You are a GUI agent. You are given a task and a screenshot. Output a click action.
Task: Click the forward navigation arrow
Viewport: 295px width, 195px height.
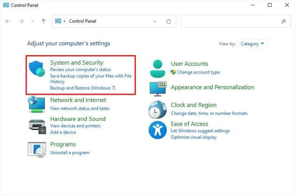click(21, 21)
